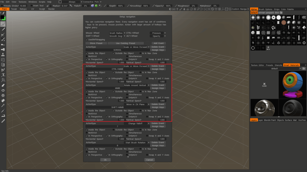Select the first soft round alpha brush

coord(253,18)
